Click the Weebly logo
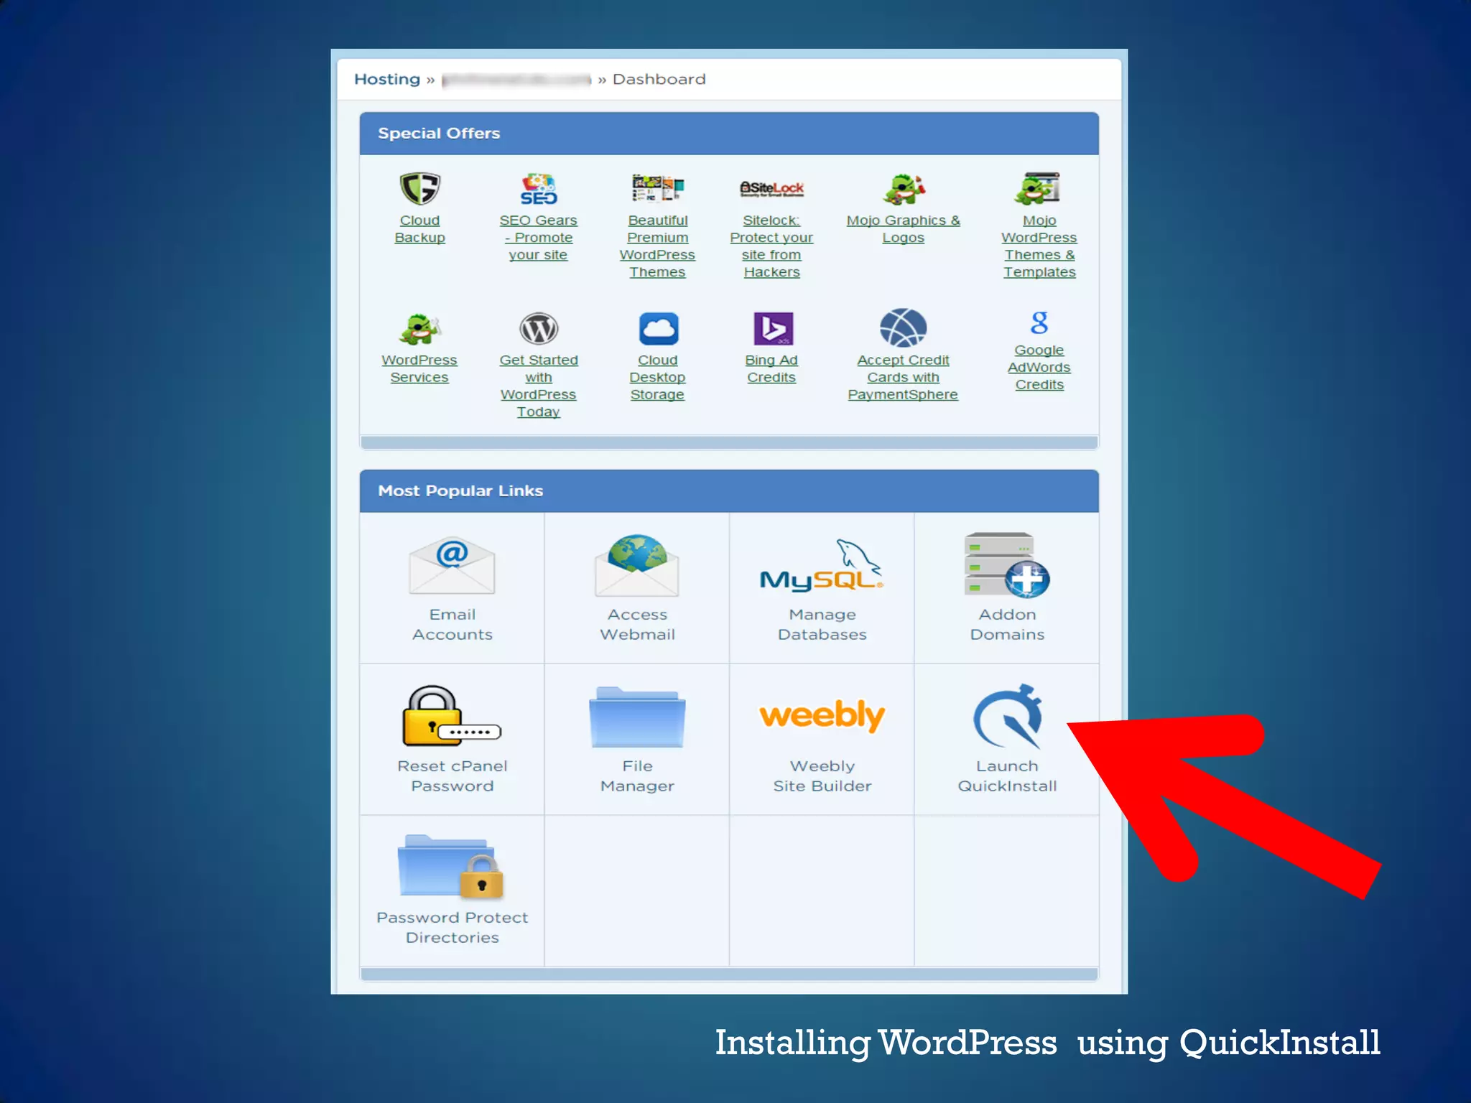This screenshot has height=1103, width=1471. click(822, 715)
